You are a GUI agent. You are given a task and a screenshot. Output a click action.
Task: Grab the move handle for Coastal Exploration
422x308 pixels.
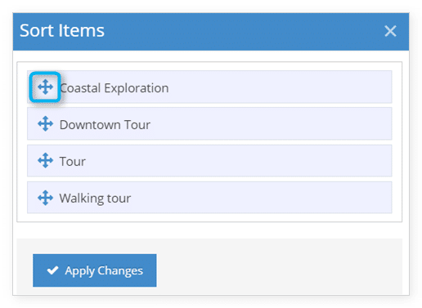(x=45, y=87)
